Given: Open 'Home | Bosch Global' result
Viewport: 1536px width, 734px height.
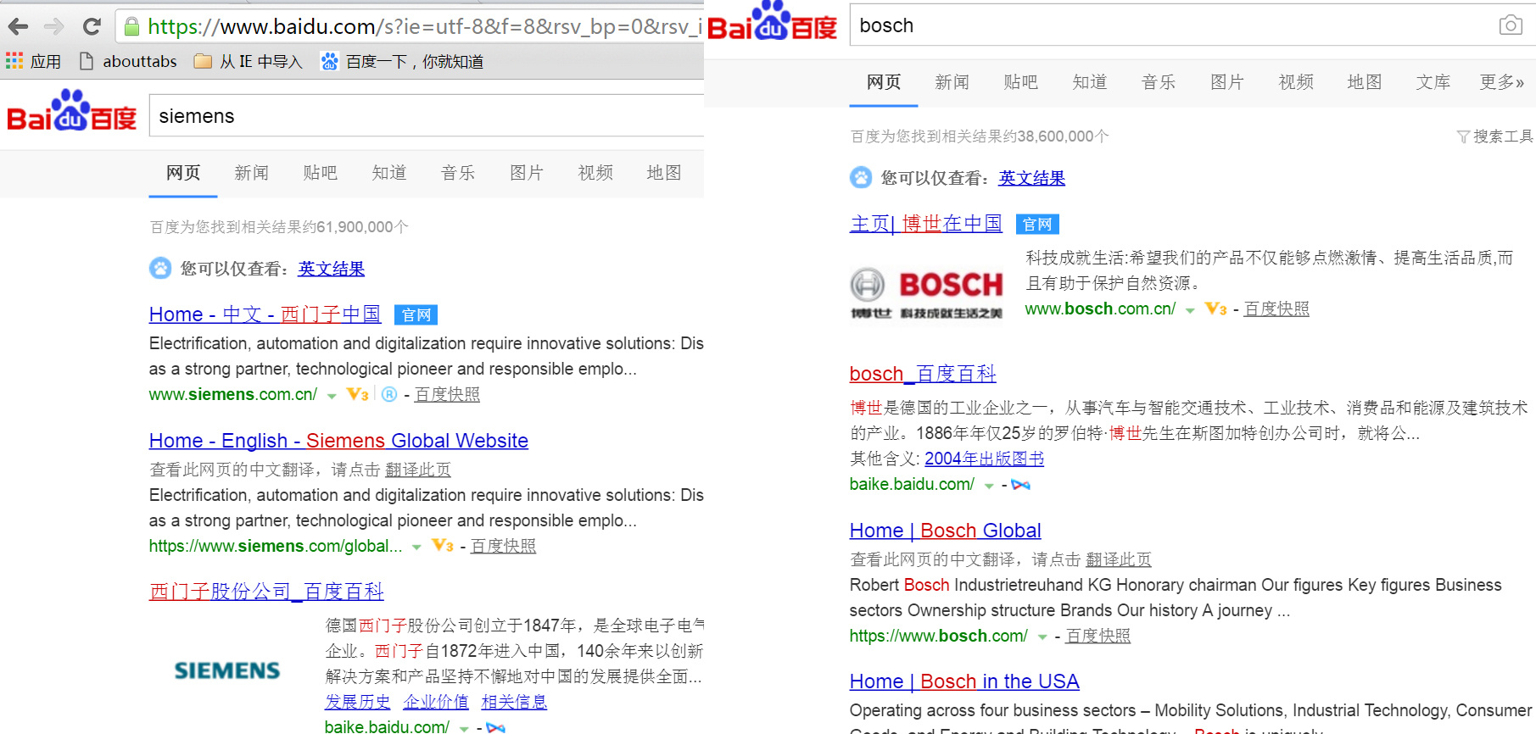Looking at the screenshot, I should click(945, 531).
